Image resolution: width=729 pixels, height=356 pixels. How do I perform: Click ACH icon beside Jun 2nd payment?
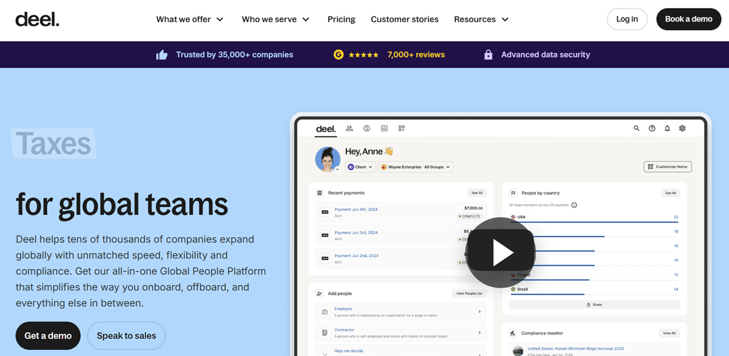(326, 258)
